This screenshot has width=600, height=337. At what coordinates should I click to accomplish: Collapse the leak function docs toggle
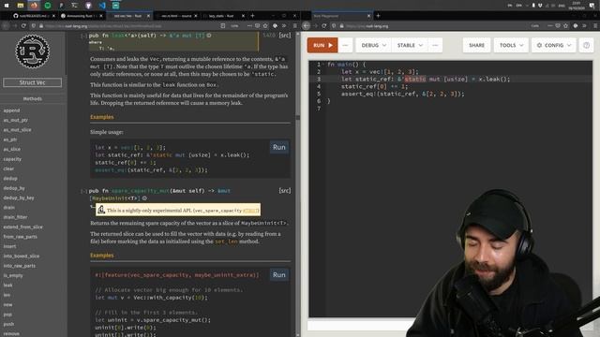coord(83,36)
